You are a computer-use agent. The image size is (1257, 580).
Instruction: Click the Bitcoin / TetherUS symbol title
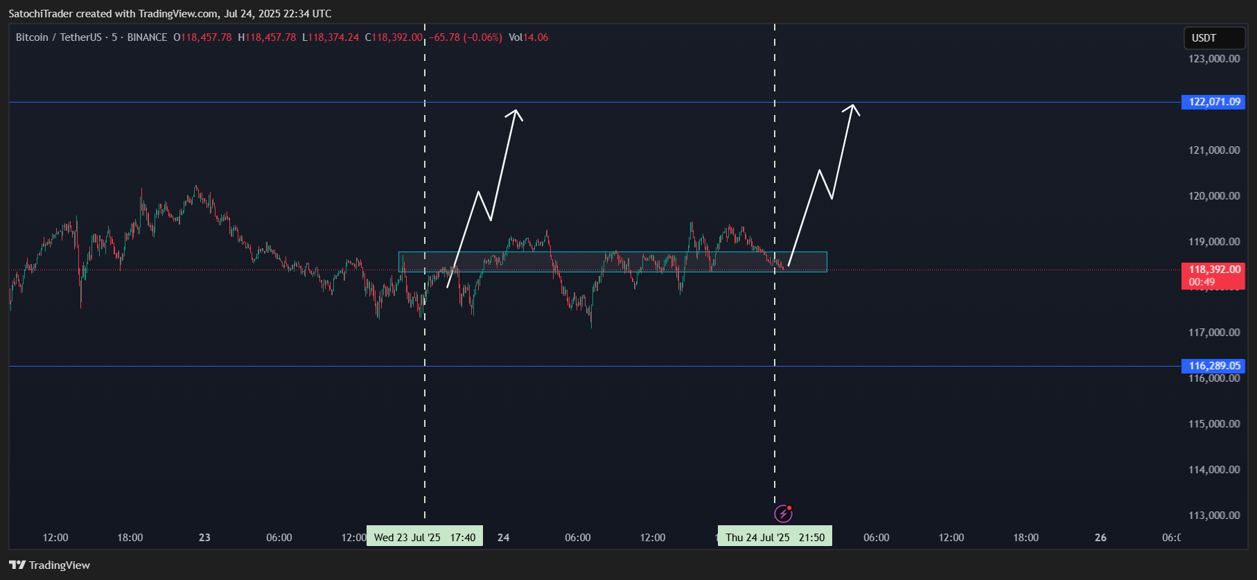[x=59, y=37]
